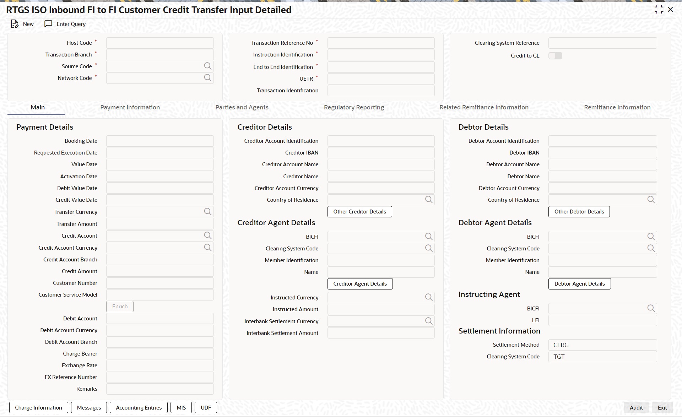The image size is (682, 417).
Task: Click the Exit button
Action: 662,407
